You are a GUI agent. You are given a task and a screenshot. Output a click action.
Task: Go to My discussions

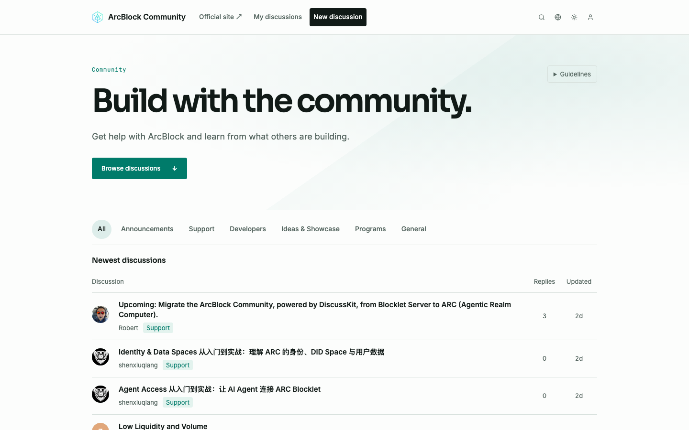(278, 17)
